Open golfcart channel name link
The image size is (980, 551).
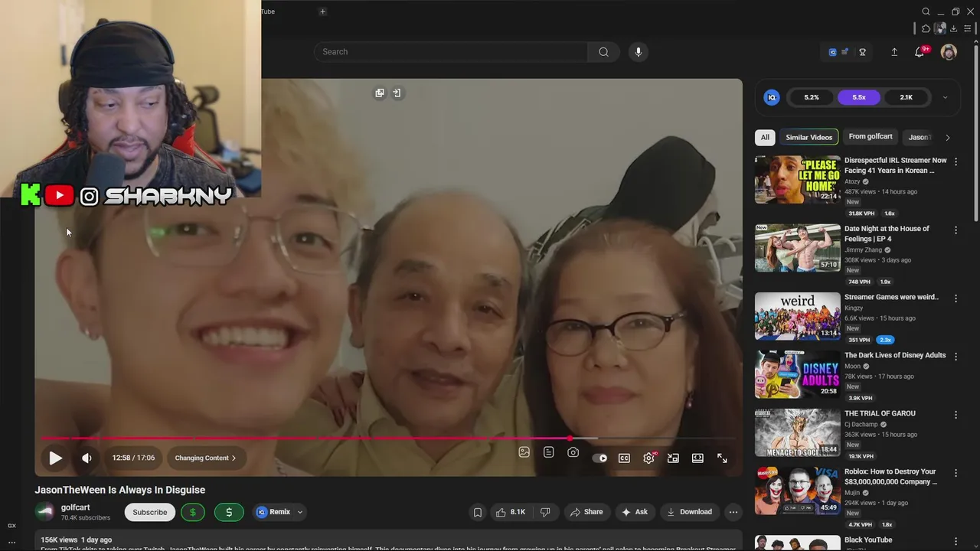pyautogui.click(x=76, y=507)
